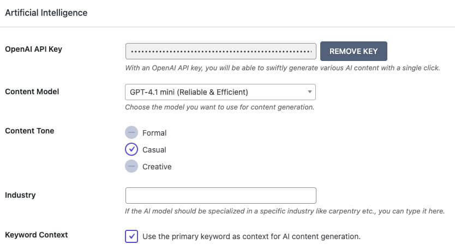Screen dimensions: 455x250
Task: Click the OpenAI API Key field label
Action: tap(34, 49)
